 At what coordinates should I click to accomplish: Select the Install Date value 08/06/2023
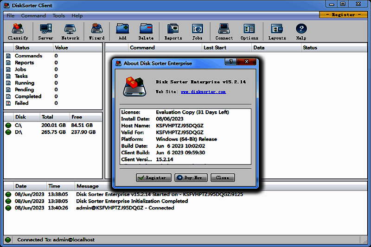click(x=170, y=119)
